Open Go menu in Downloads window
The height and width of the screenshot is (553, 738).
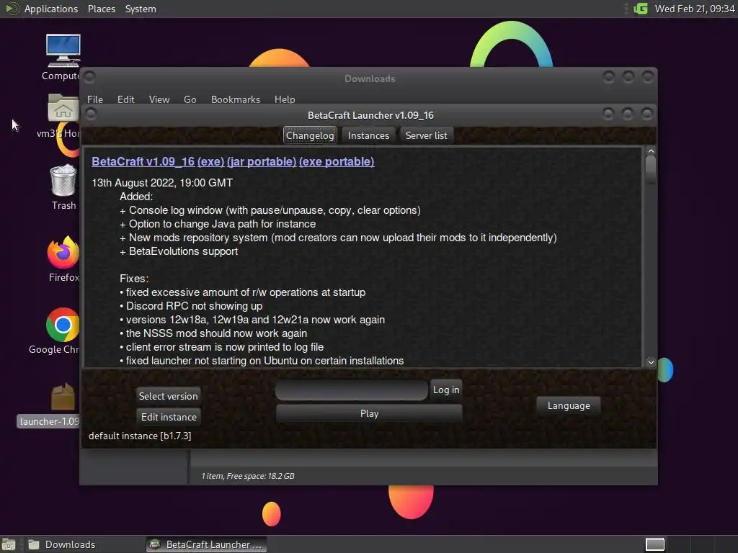190,99
